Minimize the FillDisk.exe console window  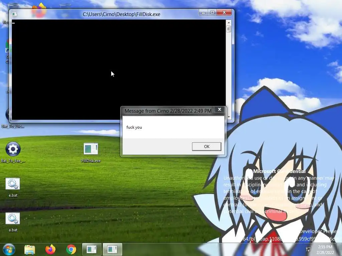[x=203, y=13]
